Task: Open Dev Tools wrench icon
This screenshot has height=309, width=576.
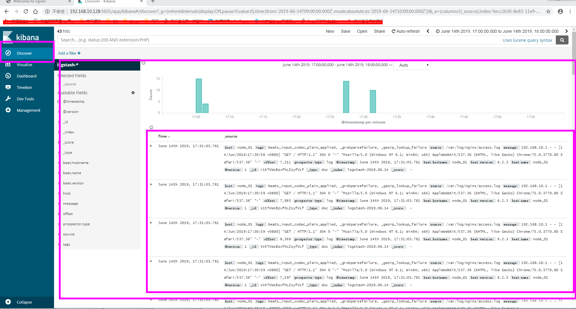Action: pyautogui.click(x=8, y=99)
